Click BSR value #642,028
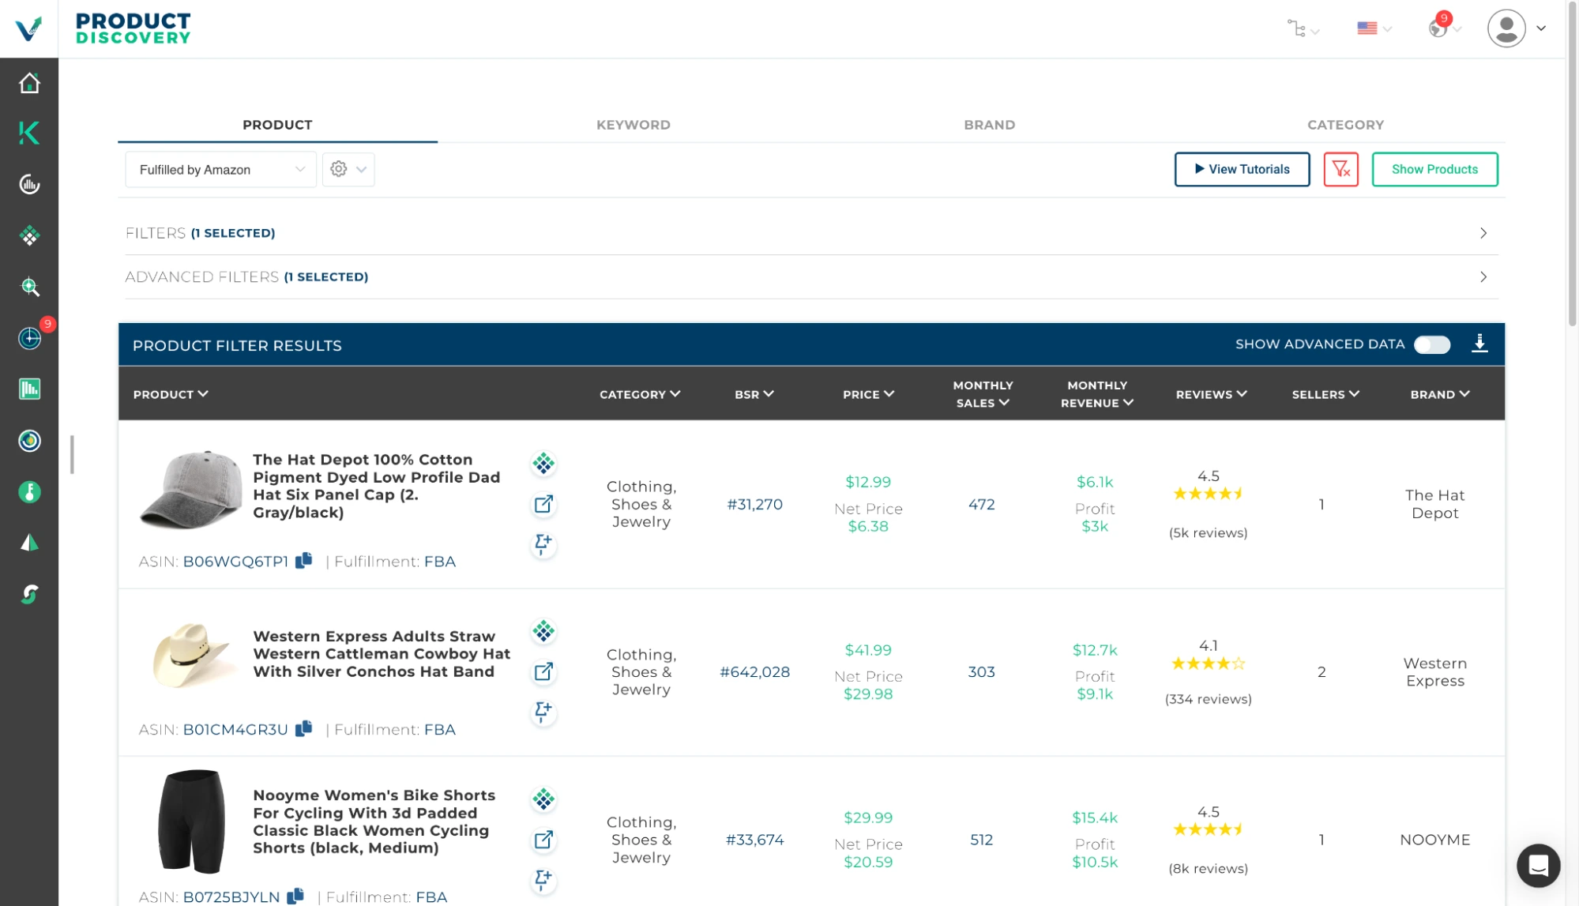Image resolution: width=1579 pixels, height=906 pixels. tap(754, 671)
